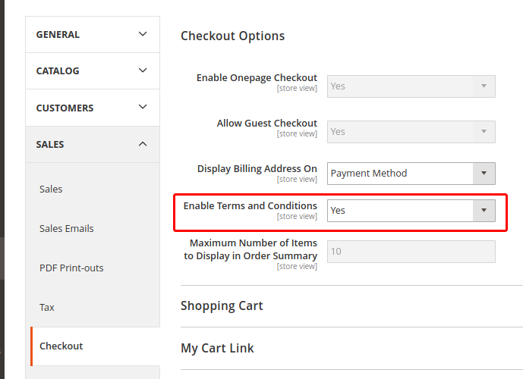Click the Maximum Number of Items field
The height and width of the screenshot is (379, 523).
411,252
